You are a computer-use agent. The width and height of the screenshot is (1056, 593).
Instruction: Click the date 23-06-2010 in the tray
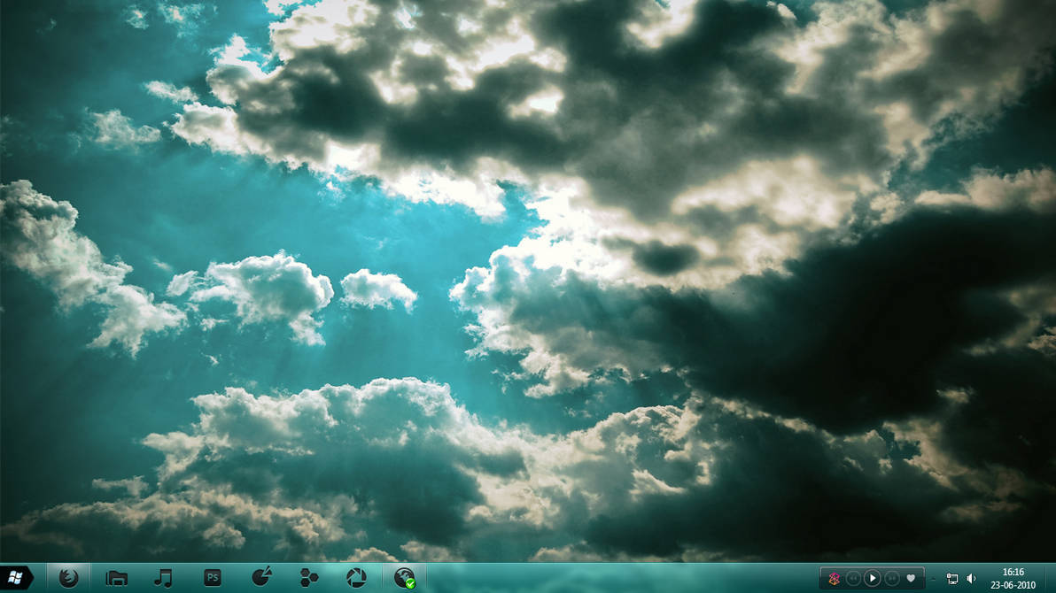click(1013, 585)
